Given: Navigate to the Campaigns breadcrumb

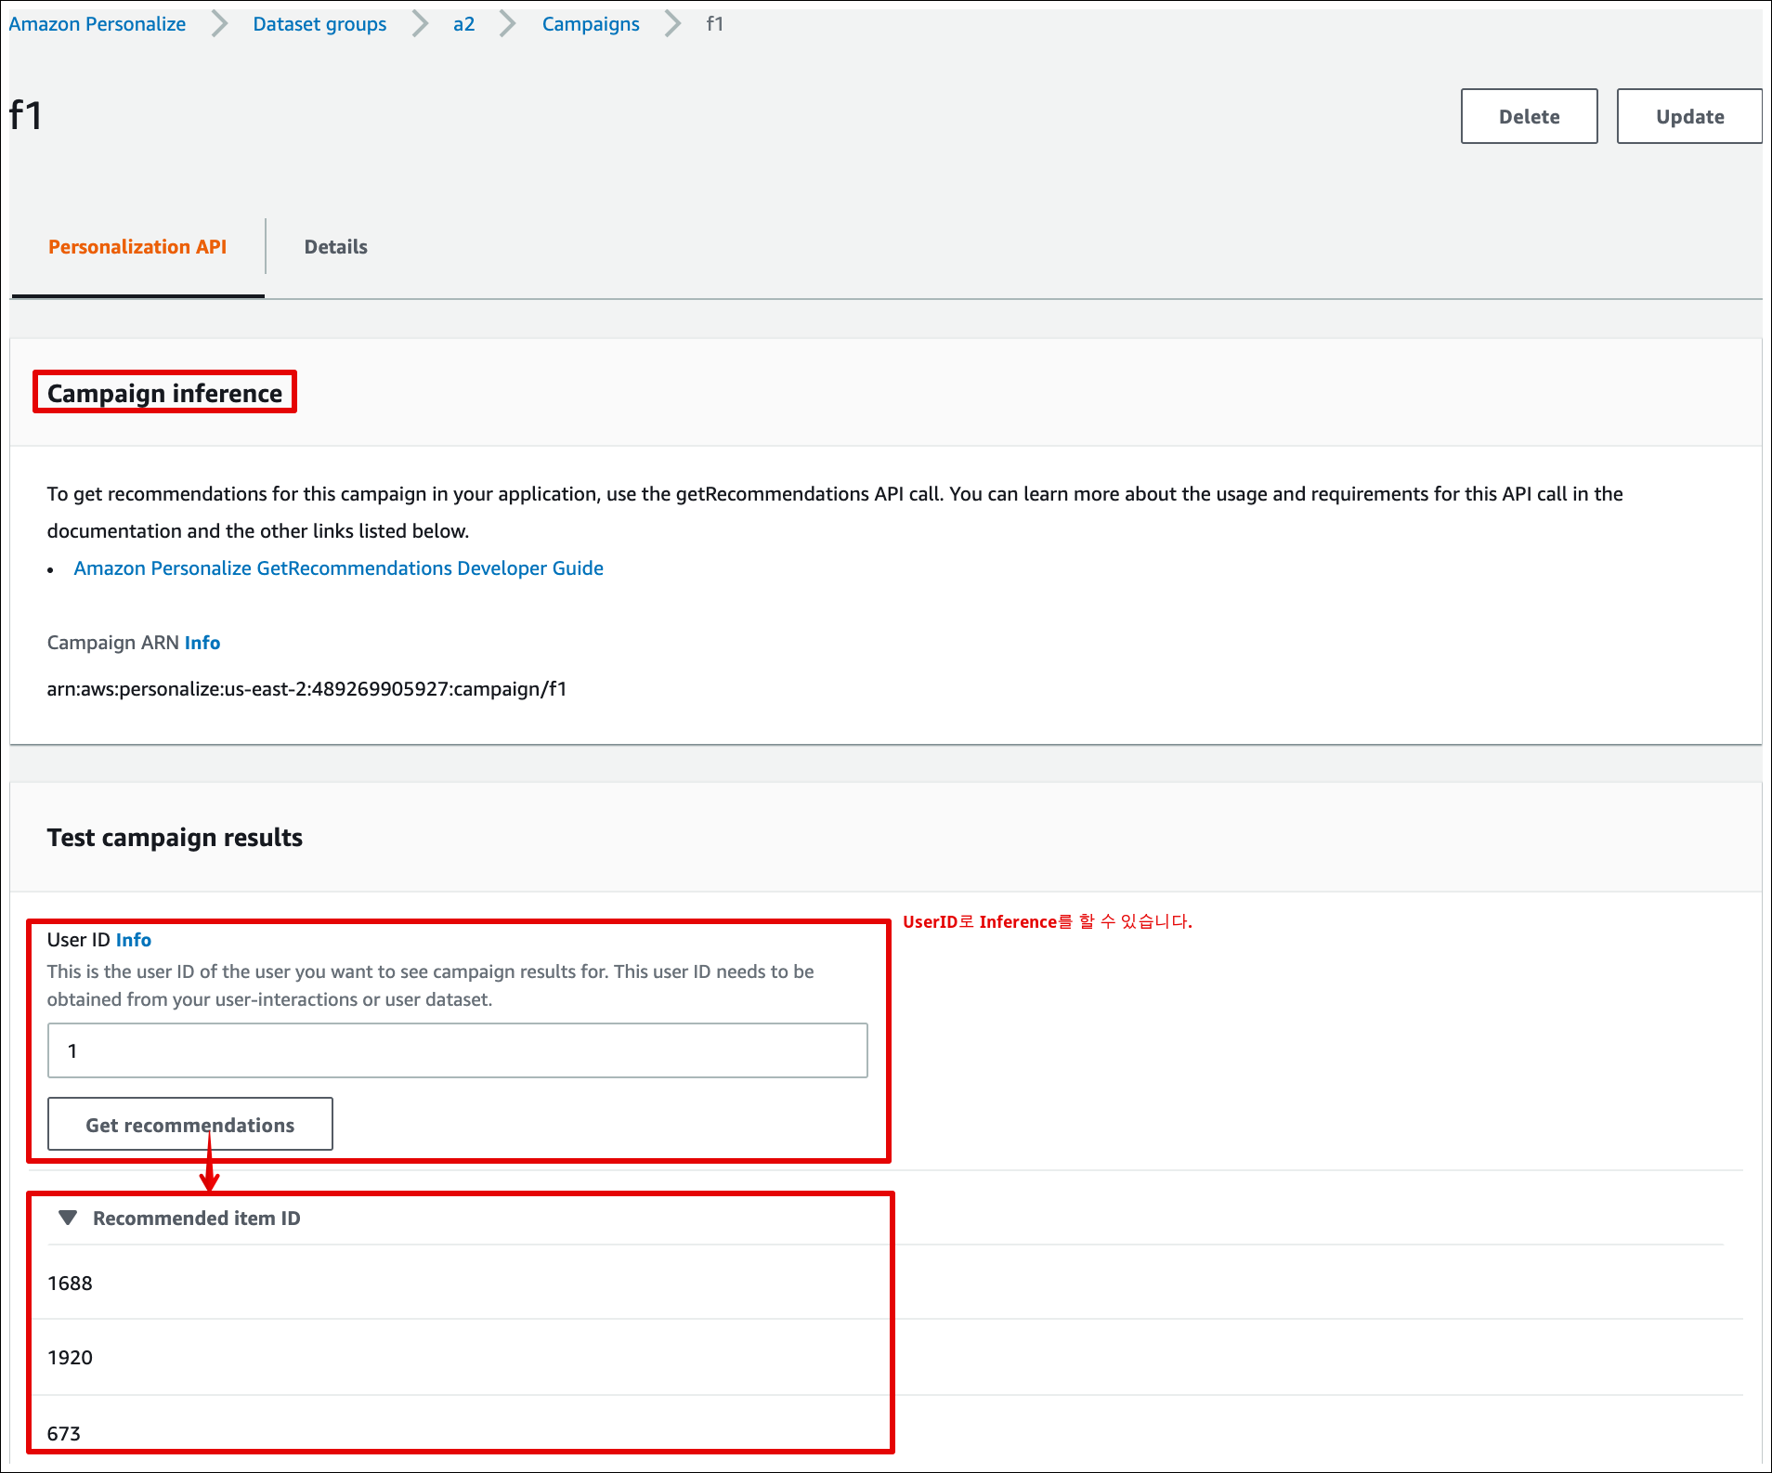Looking at the screenshot, I should point(591,24).
